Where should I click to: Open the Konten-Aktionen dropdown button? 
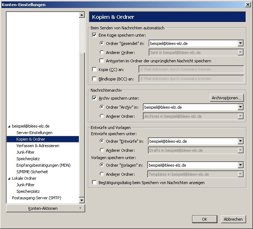pyautogui.click(x=46, y=208)
